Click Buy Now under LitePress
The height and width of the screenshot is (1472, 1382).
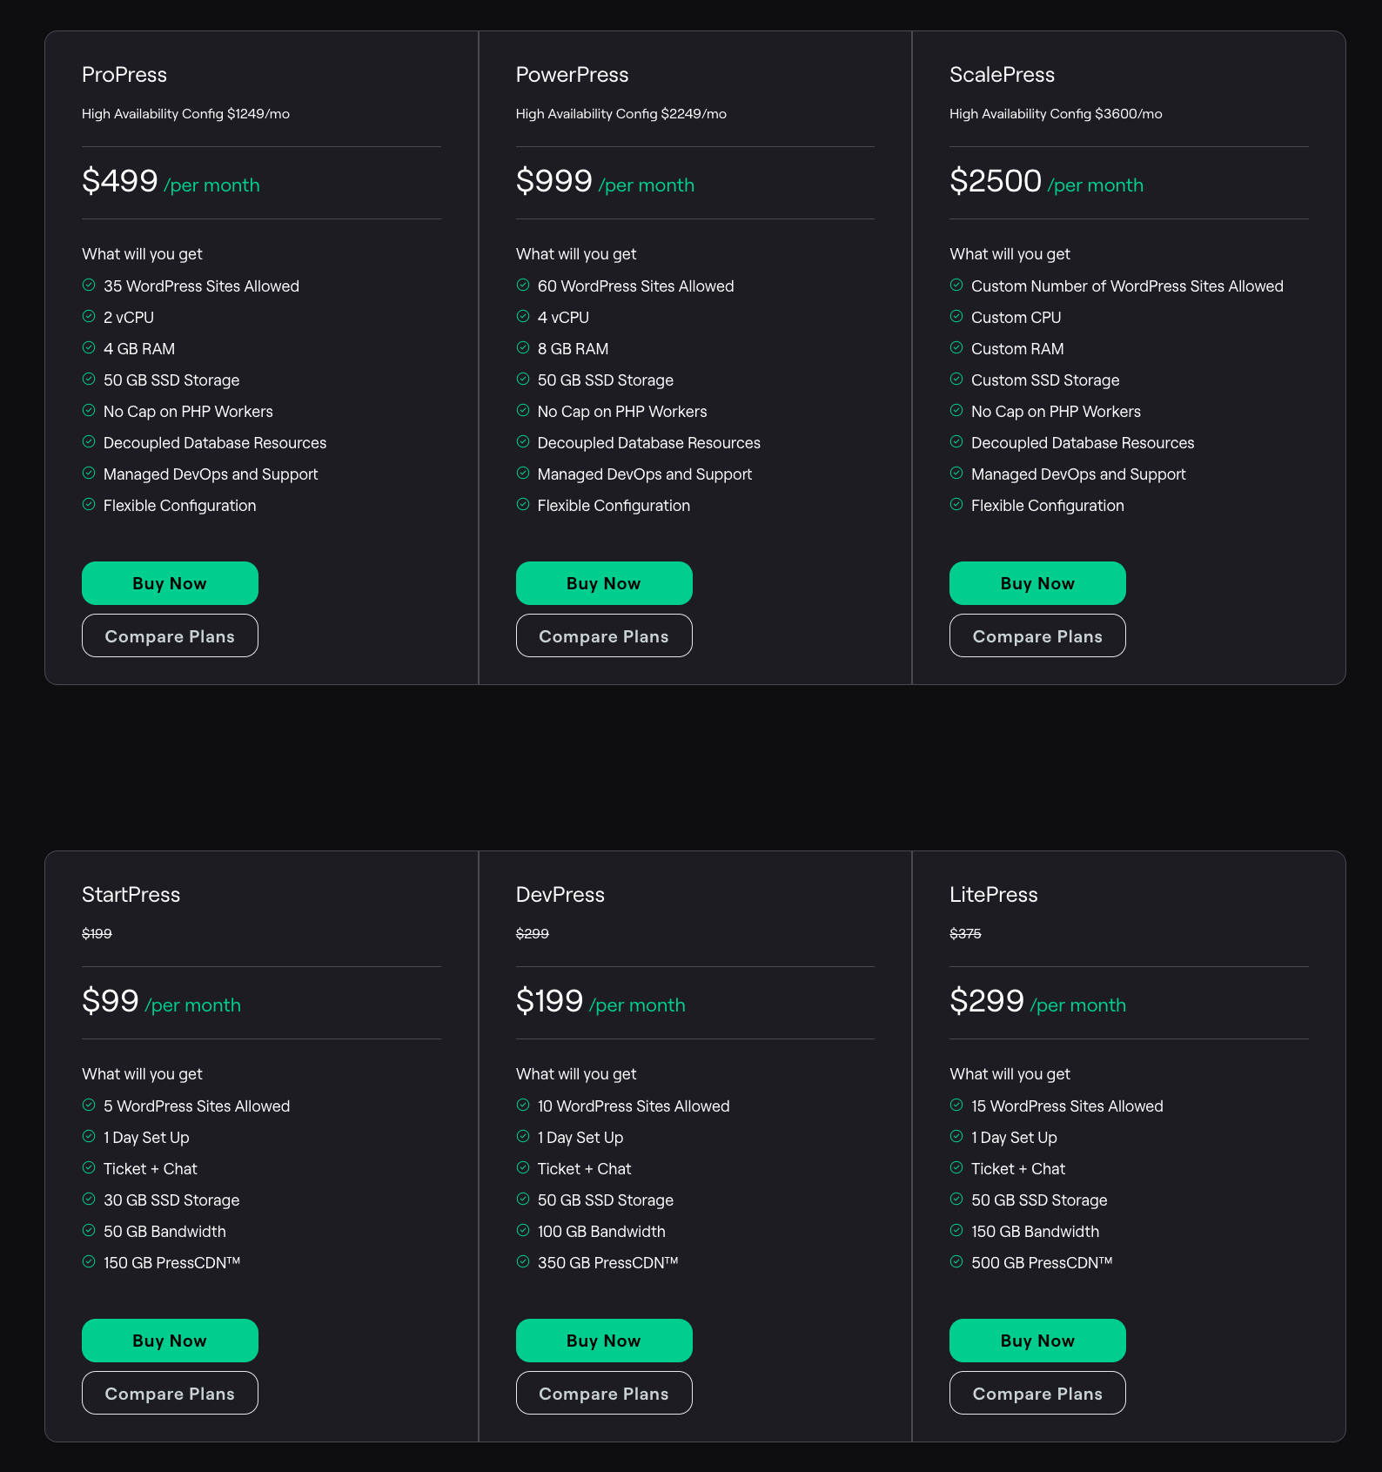pyautogui.click(x=1036, y=1341)
